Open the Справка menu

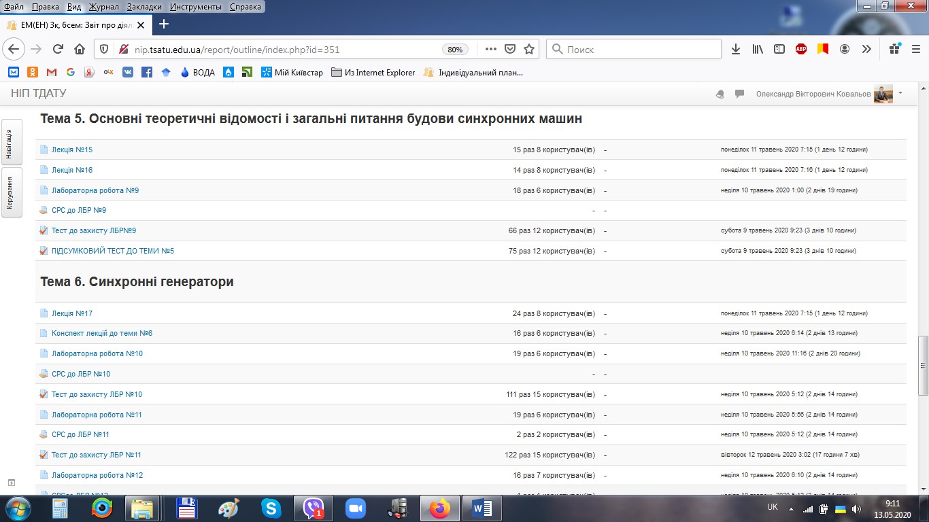[244, 7]
